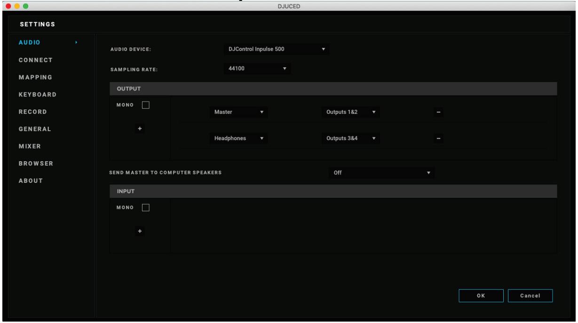The width and height of the screenshot is (578, 323).
Task: Click the Cancel button
Action: coord(530,296)
